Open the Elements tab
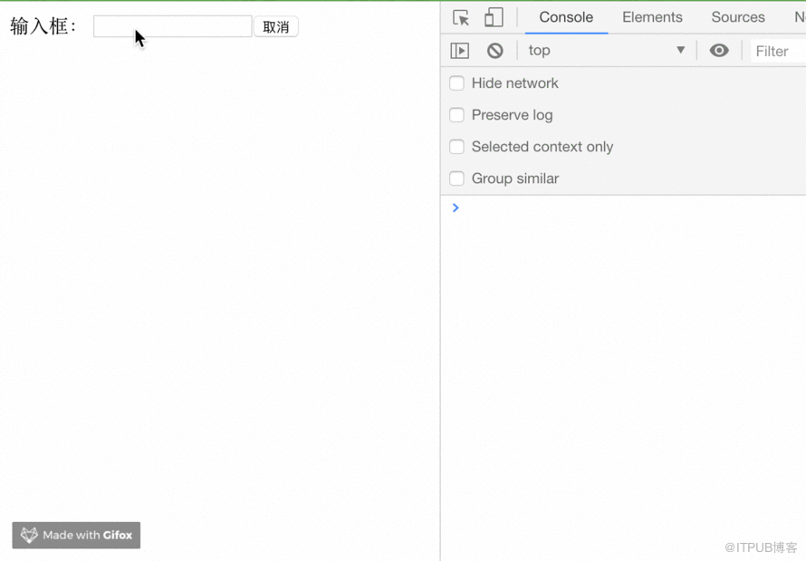This screenshot has width=806, height=561. point(652,17)
